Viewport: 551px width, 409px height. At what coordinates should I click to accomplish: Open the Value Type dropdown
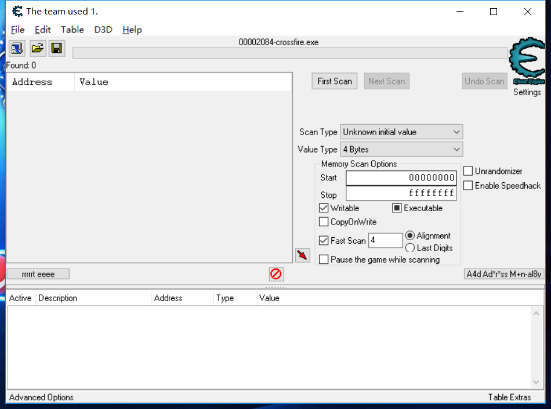(x=401, y=149)
